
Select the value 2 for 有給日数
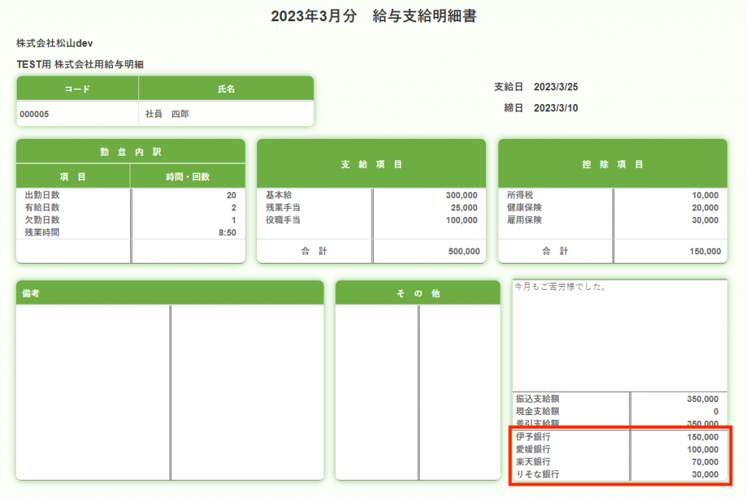(234, 207)
